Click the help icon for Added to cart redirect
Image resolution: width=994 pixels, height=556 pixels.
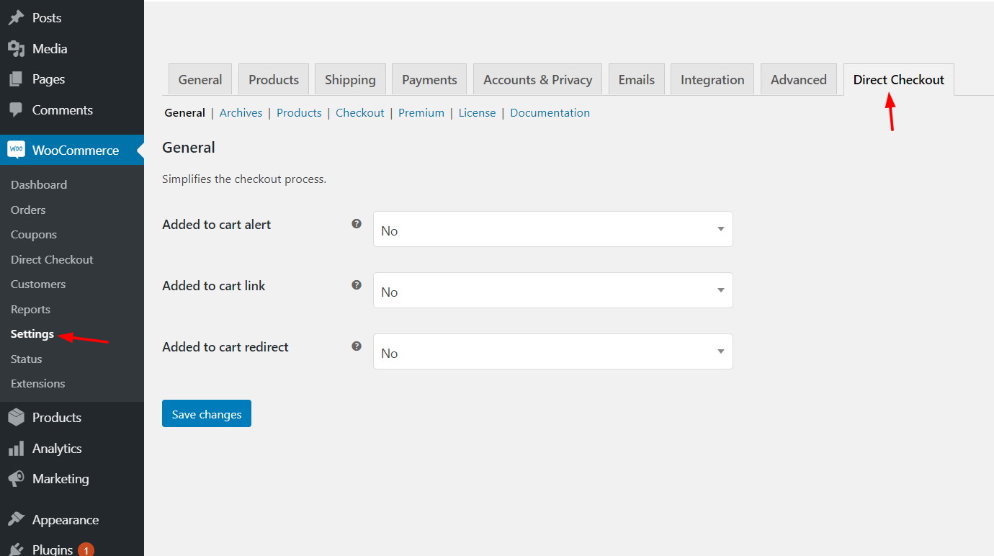click(x=356, y=346)
